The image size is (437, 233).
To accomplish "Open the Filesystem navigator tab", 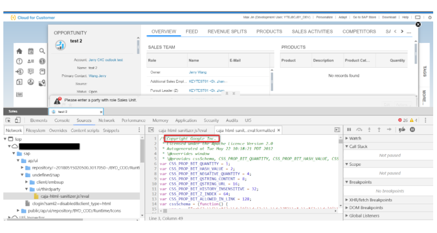I will coord(35,130).
